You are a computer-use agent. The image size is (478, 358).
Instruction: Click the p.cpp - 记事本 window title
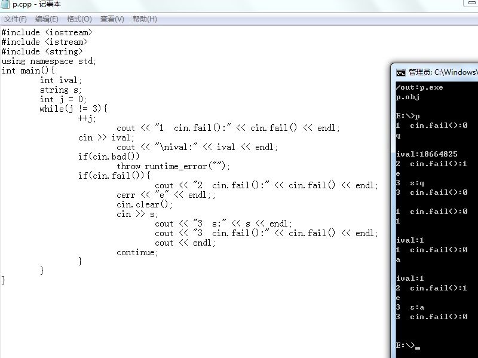point(36,4)
